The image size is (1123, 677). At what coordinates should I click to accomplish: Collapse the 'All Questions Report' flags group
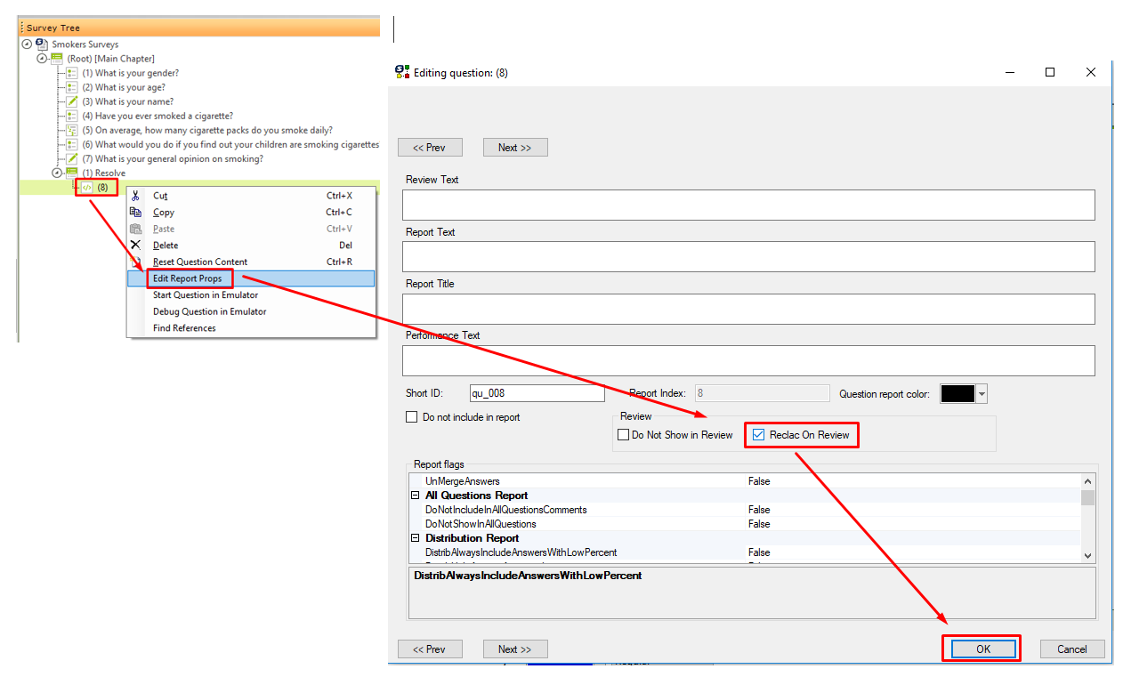click(x=416, y=496)
